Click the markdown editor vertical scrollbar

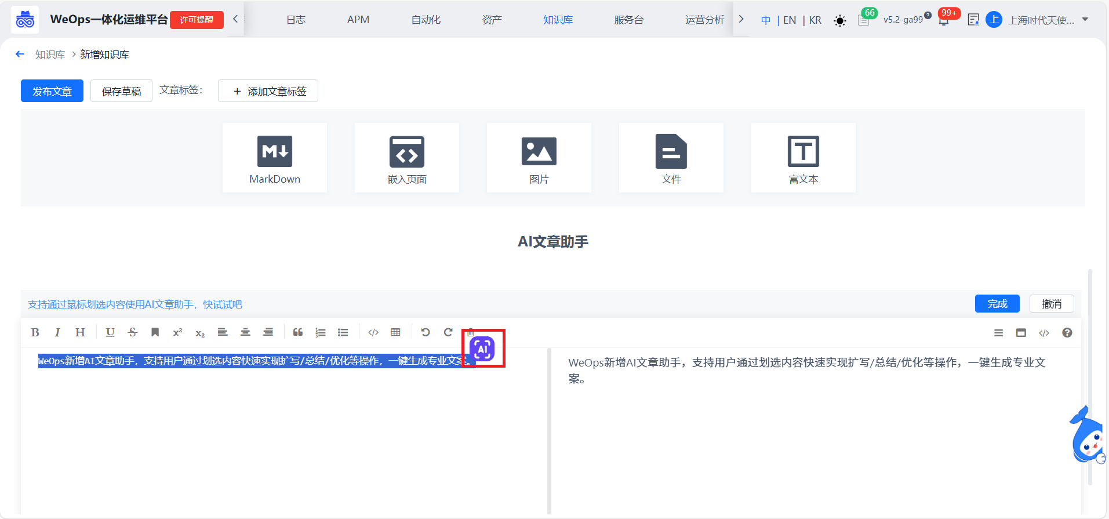(x=548, y=429)
